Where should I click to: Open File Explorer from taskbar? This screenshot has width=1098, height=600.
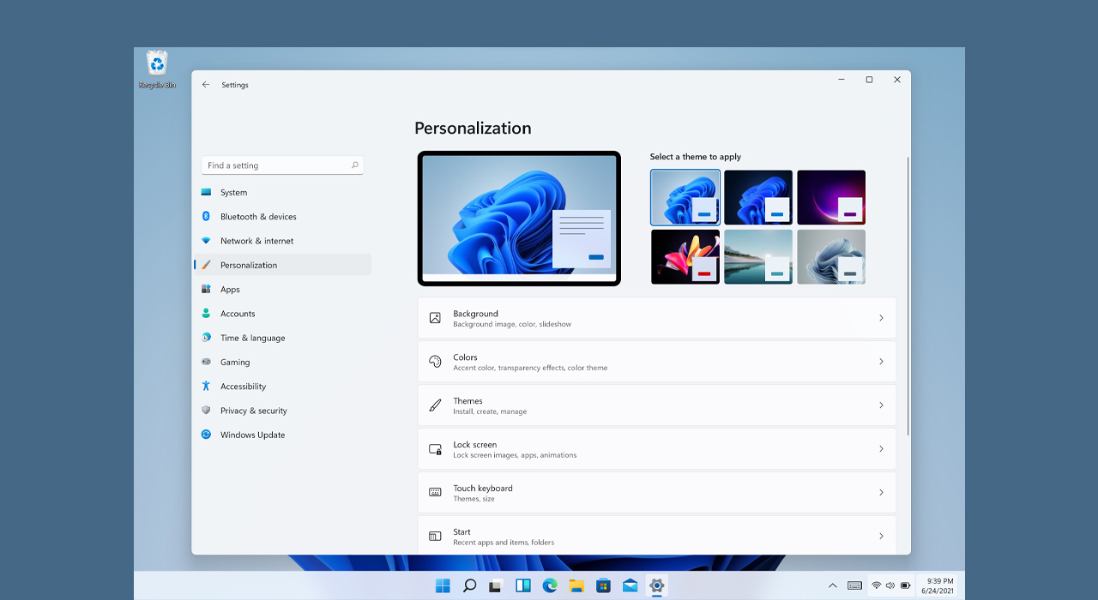tap(576, 585)
